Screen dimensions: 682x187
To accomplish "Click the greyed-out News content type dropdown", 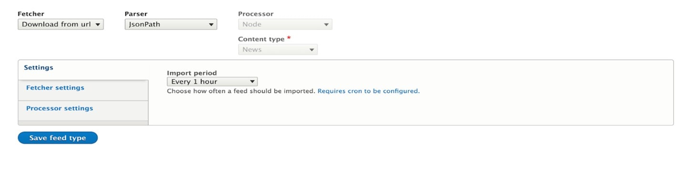I will click(278, 49).
